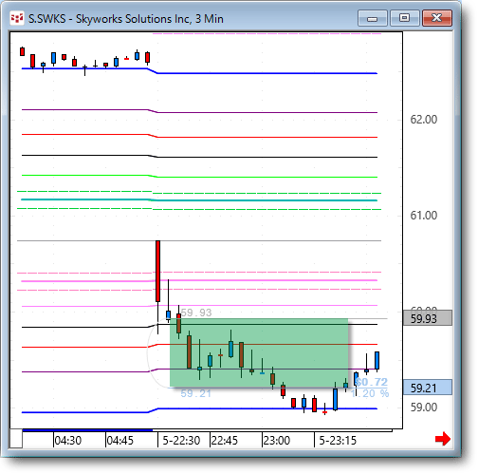Click the thick cyan horizontal study line
478x474 pixels.
coord(199,199)
